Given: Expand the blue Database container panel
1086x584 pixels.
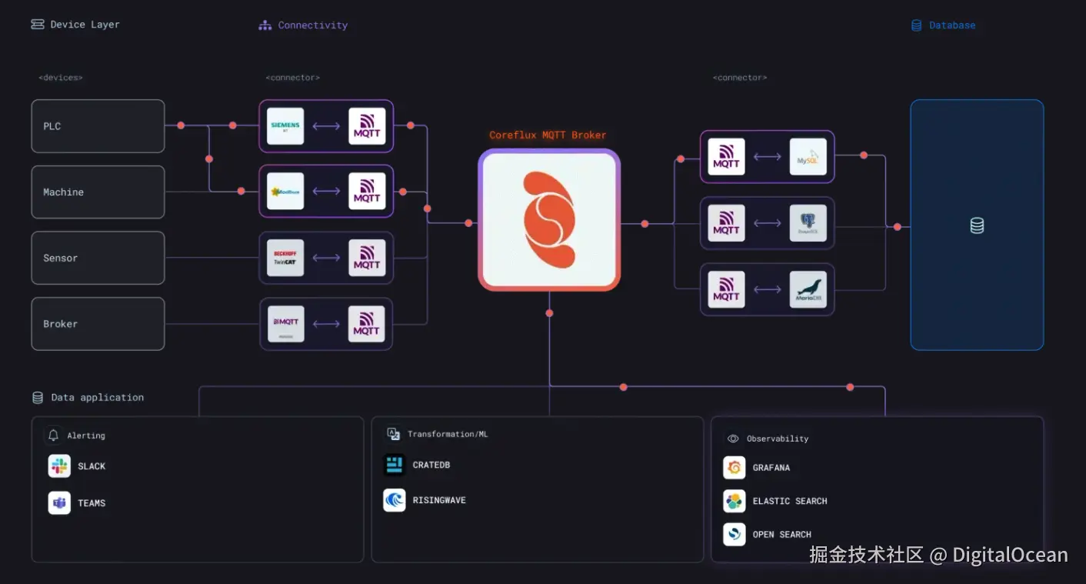Looking at the screenshot, I should pos(977,225).
